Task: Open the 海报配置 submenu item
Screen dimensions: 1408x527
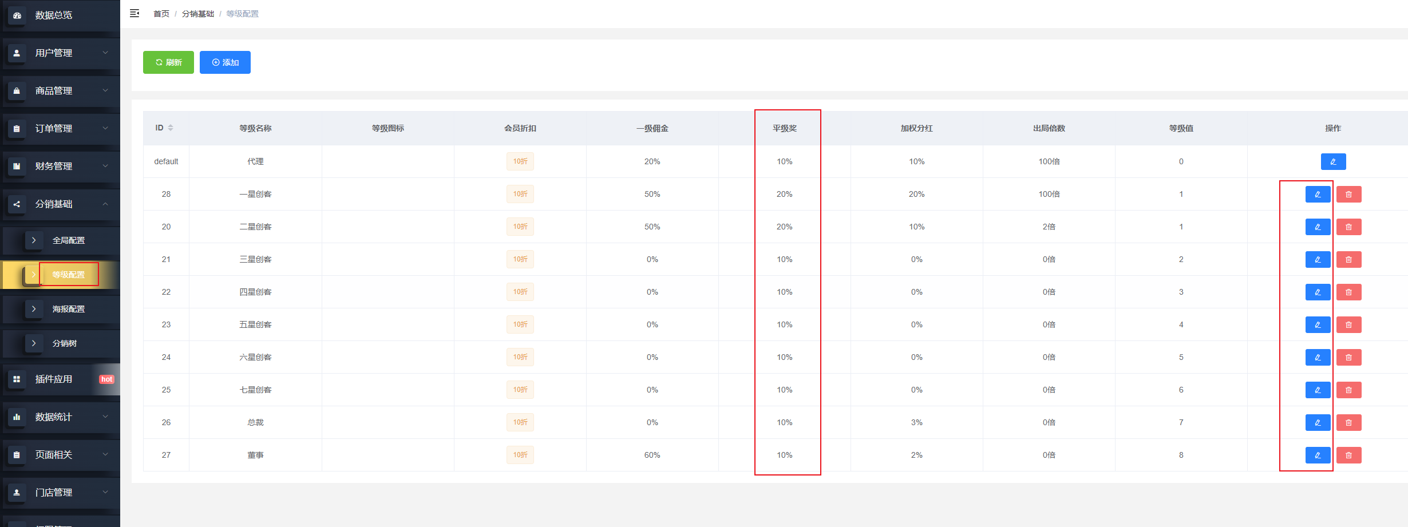Action: (x=68, y=309)
